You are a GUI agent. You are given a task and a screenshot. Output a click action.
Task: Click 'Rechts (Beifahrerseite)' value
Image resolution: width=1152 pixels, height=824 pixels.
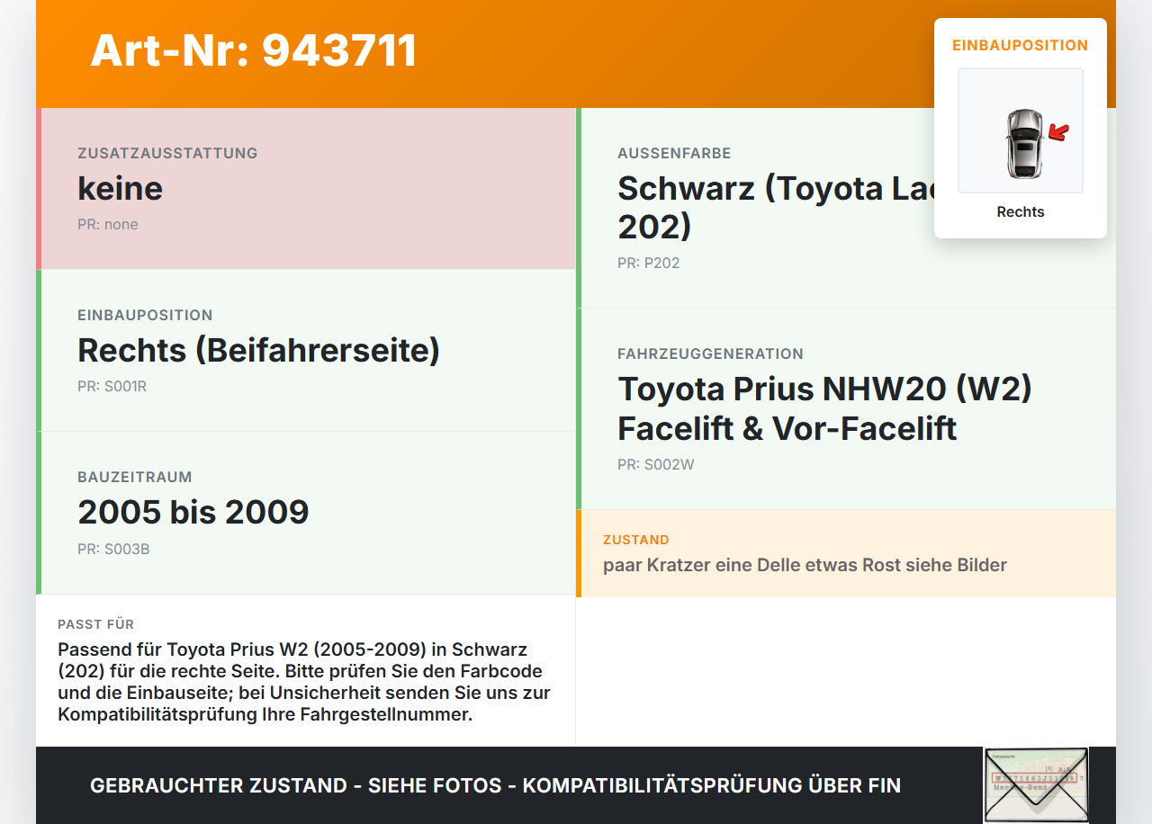coord(259,350)
